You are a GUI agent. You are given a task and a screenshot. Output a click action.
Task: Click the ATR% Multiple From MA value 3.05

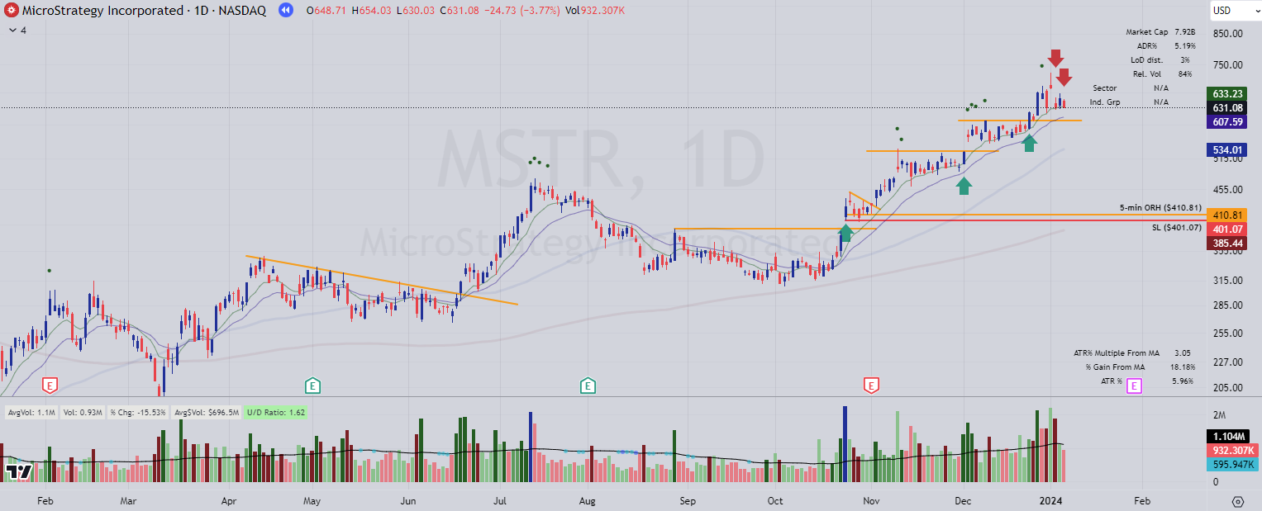(x=1183, y=352)
